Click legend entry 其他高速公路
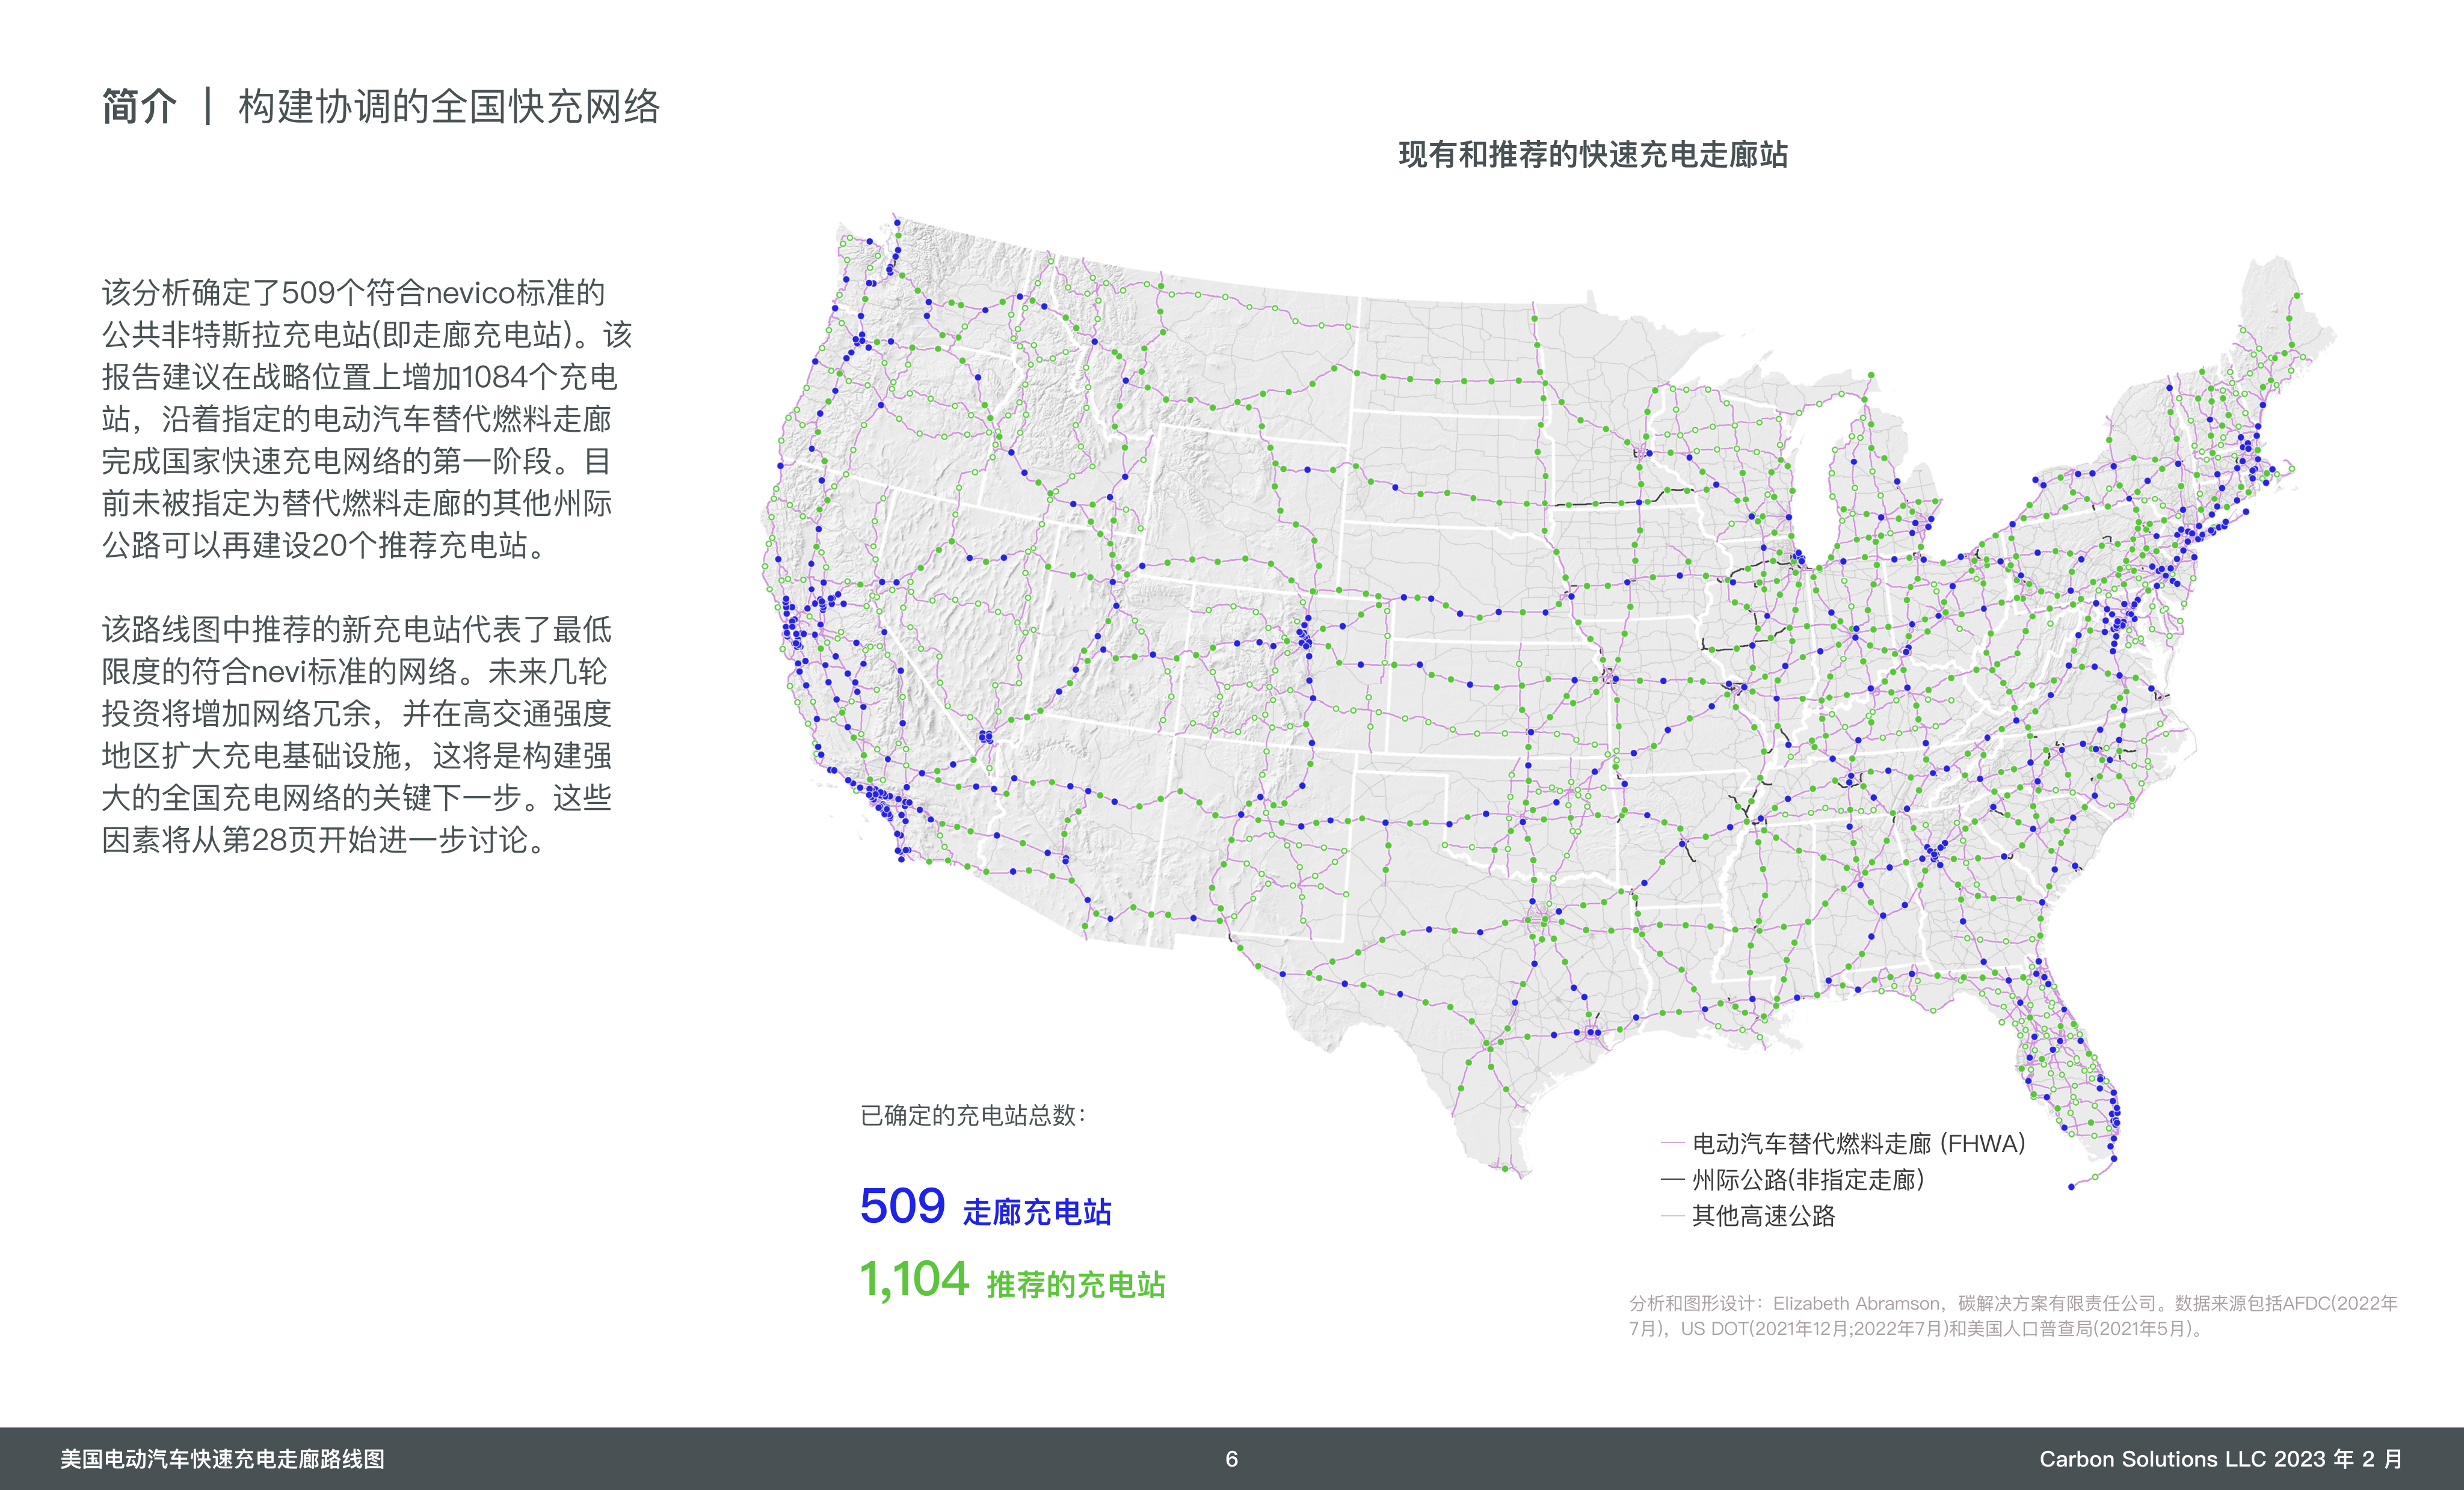The height and width of the screenshot is (1490, 2464). pos(1763,1215)
